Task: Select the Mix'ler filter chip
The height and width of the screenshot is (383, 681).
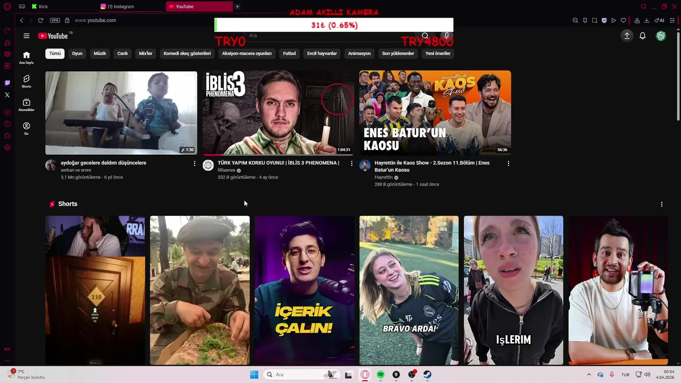Action: [x=145, y=53]
